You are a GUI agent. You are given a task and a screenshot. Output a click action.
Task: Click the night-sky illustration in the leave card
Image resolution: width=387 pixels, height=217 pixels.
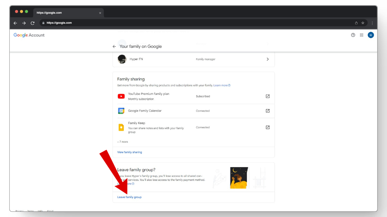pos(239,178)
